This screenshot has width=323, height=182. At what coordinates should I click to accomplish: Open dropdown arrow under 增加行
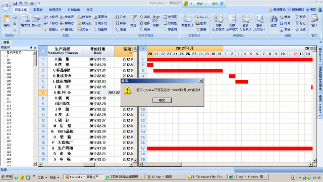click(25, 30)
